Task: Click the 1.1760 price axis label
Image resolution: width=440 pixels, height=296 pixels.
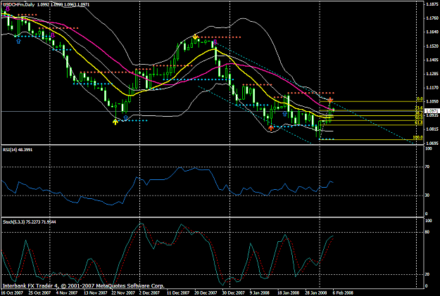Action: tap(432, 18)
